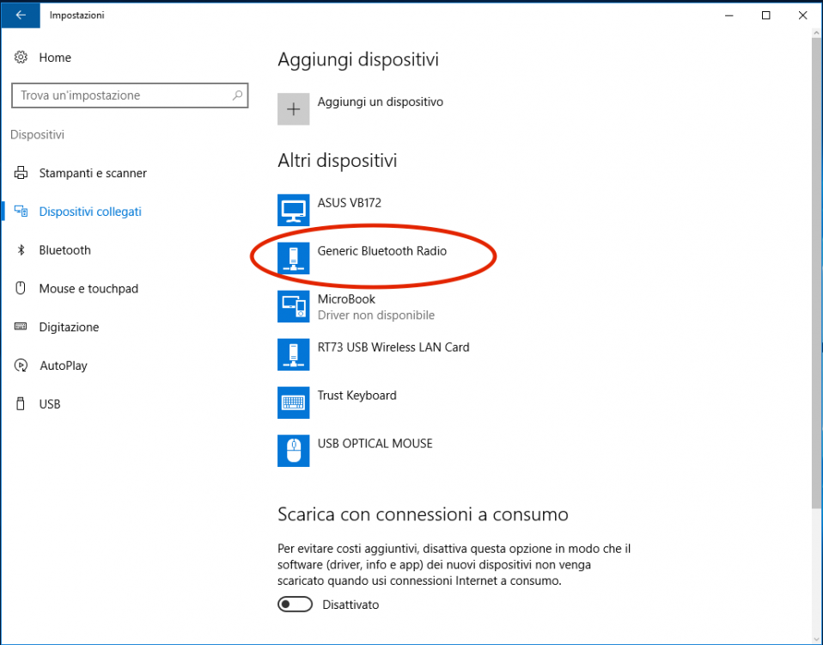
Task: Click the Bluetooth symbol icon
Action: pos(21,250)
